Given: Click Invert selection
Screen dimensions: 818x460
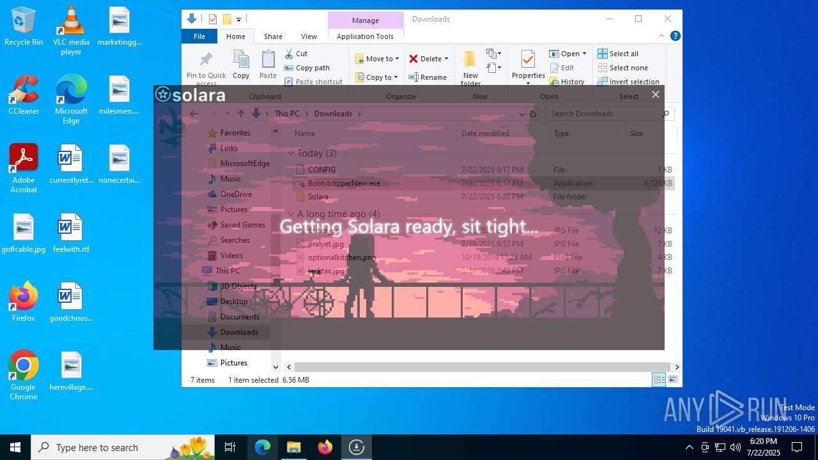Looking at the screenshot, I should click(x=628, y=82).
